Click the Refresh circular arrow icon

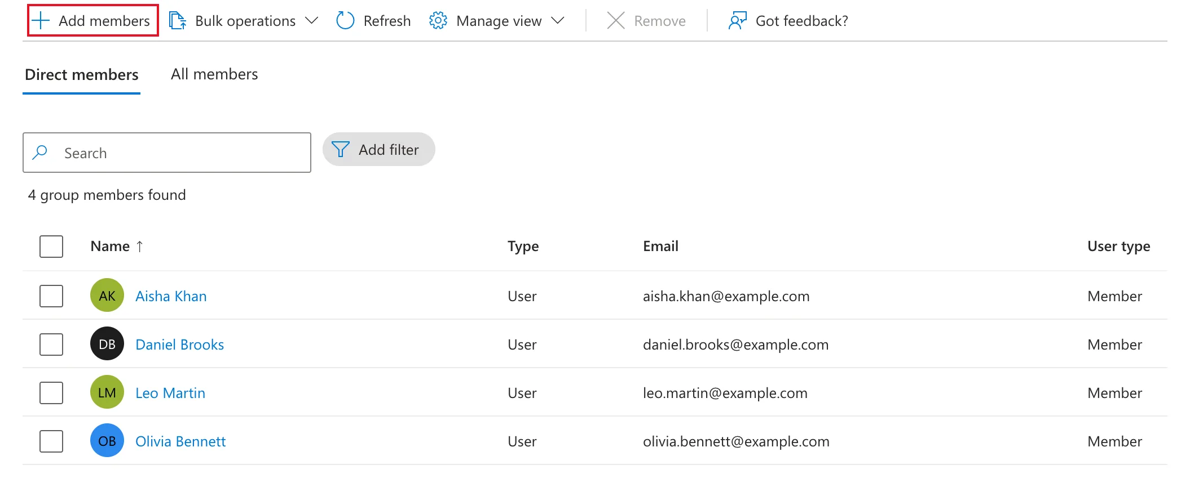click(x=345, y=21)
